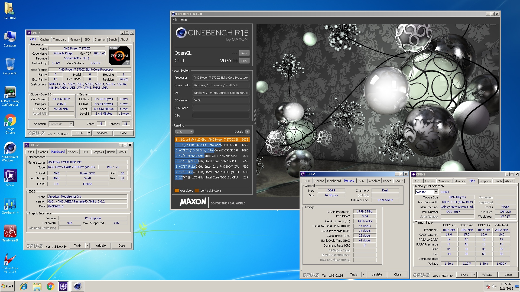Screen dimensions: 520x292
Task: Click Validate in Memory CPU-Z window
Action: (377, 274)
